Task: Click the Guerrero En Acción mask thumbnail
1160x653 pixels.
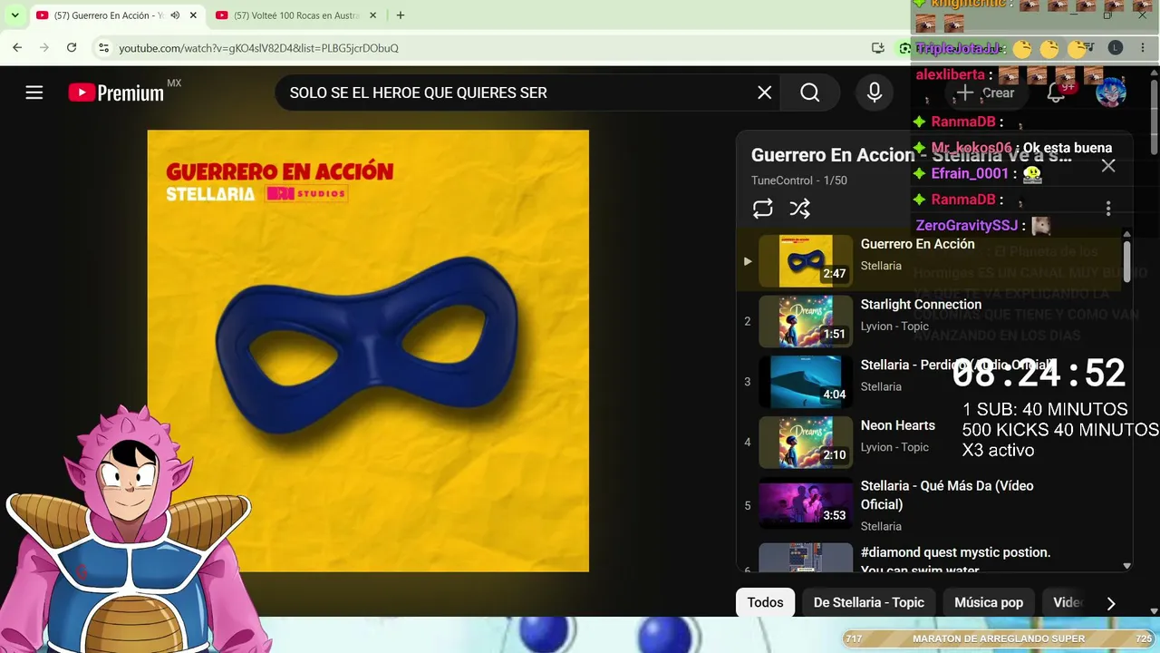Action: point(806,261)
